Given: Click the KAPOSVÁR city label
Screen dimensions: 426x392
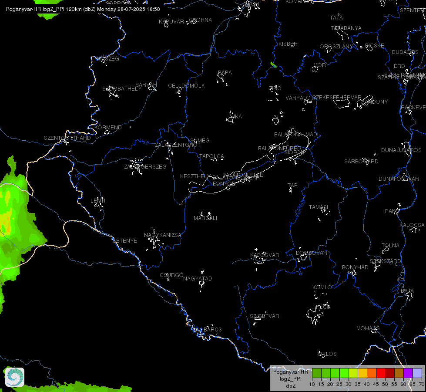Looking at the screenshot, I should (x=265, y=255).
